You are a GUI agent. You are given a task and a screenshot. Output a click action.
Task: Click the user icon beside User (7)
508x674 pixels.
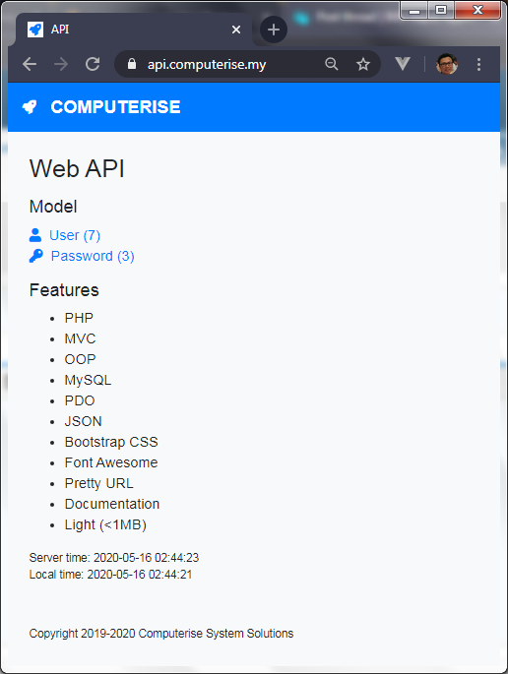coord(35,235)
